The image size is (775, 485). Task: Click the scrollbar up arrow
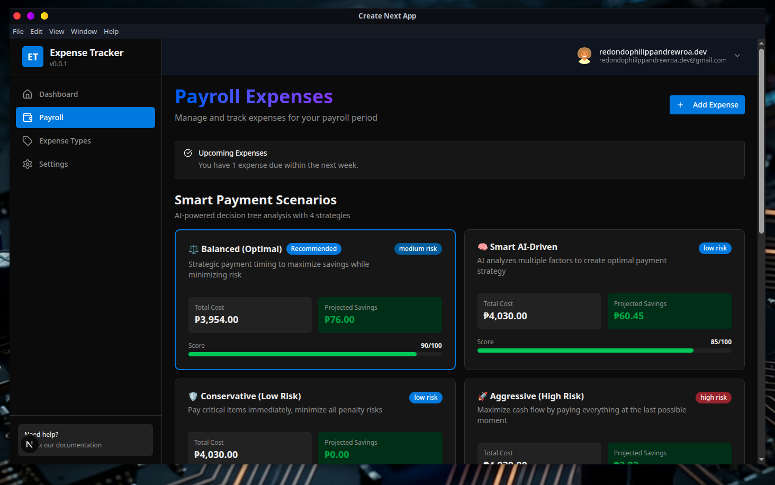tap(761, 43)
